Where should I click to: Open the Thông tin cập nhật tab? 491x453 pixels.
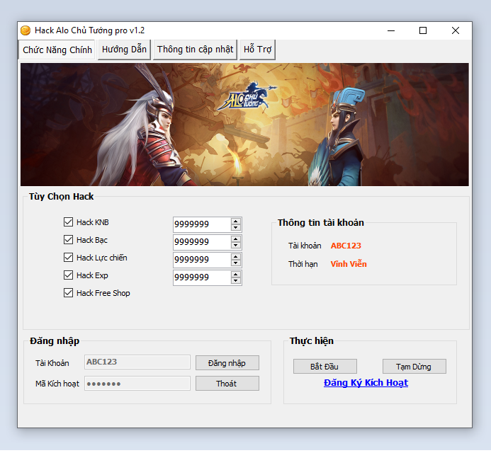point(195,50)
